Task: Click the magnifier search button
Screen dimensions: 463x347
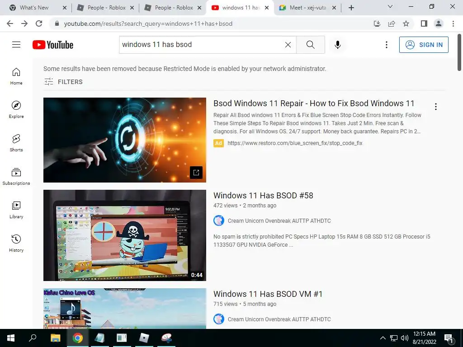Action: 310,45
